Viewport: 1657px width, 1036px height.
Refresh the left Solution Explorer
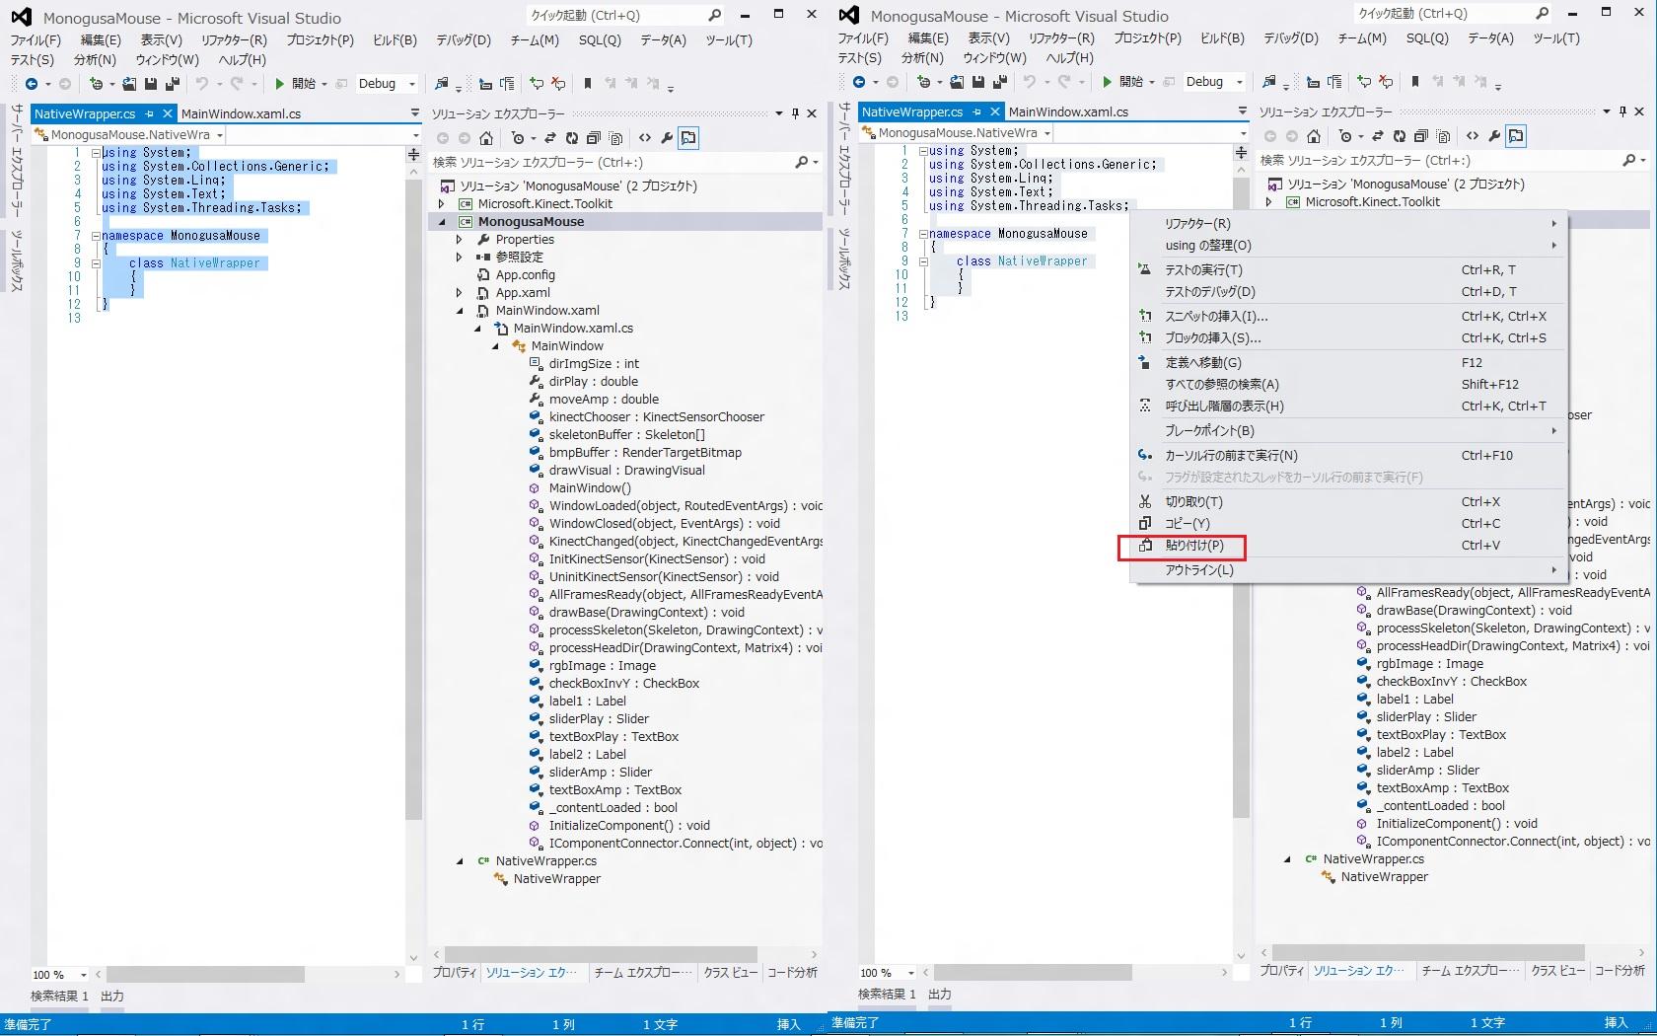point(572,138)
